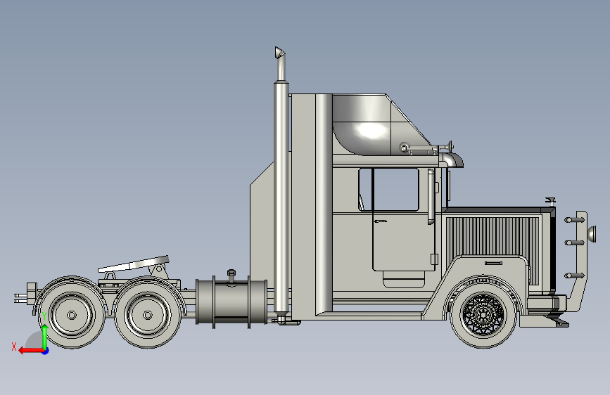Select the fifth wheel coupling plate
The width and height of the screenshot is (610, 395).
134,264
